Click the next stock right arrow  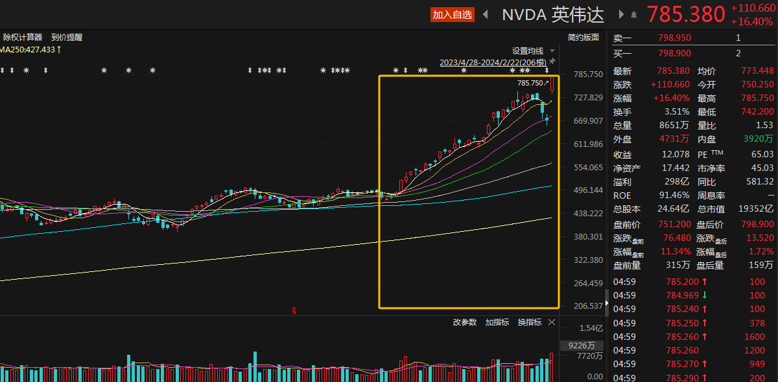point(621,14)
